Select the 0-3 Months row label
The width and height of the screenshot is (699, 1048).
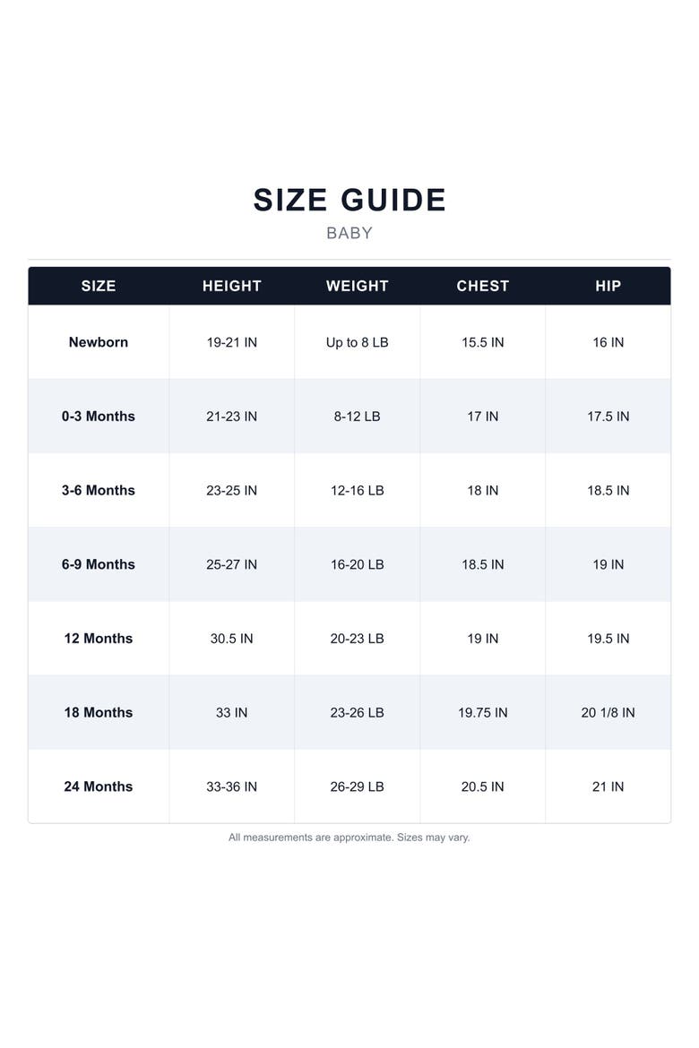coord(99,417)
